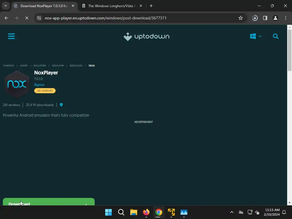Click the green Download button
This screenshot has width=292, height=219.
coord(48,202)
